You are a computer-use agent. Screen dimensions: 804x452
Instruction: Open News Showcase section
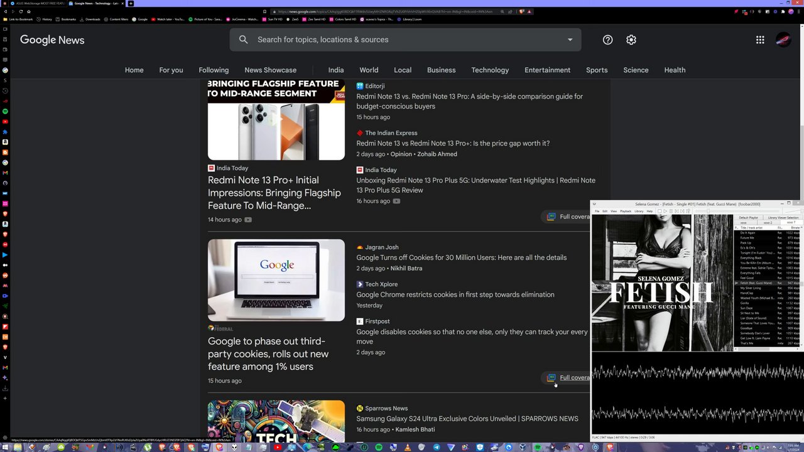click(x=270, y=70)
